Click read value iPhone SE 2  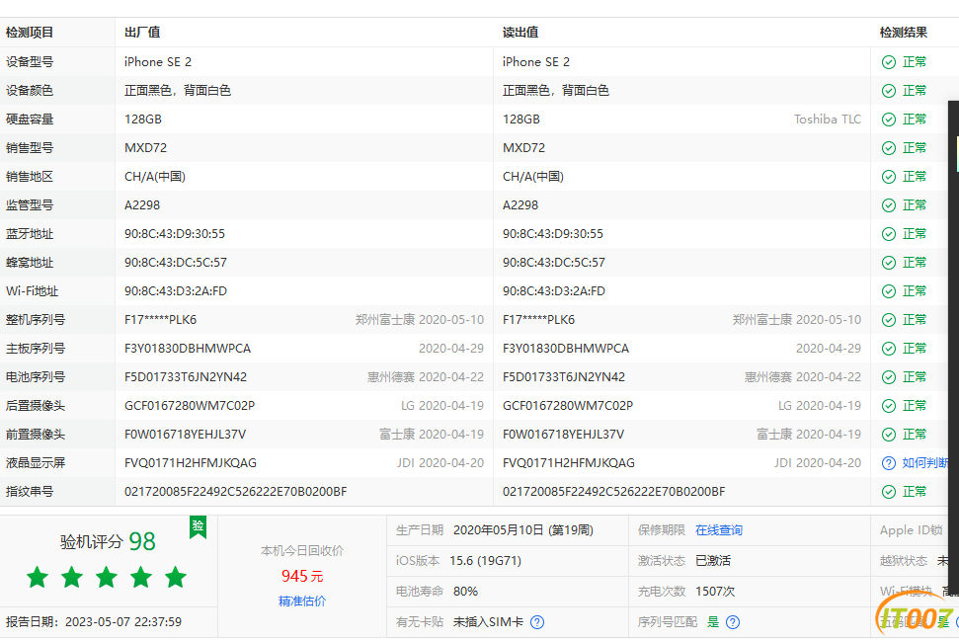[535, 62]
